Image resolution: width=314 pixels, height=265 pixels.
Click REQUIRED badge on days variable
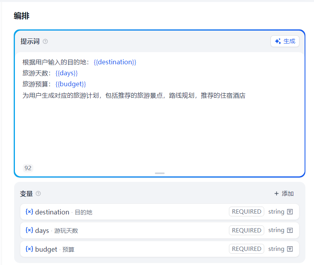pos(246,230)
